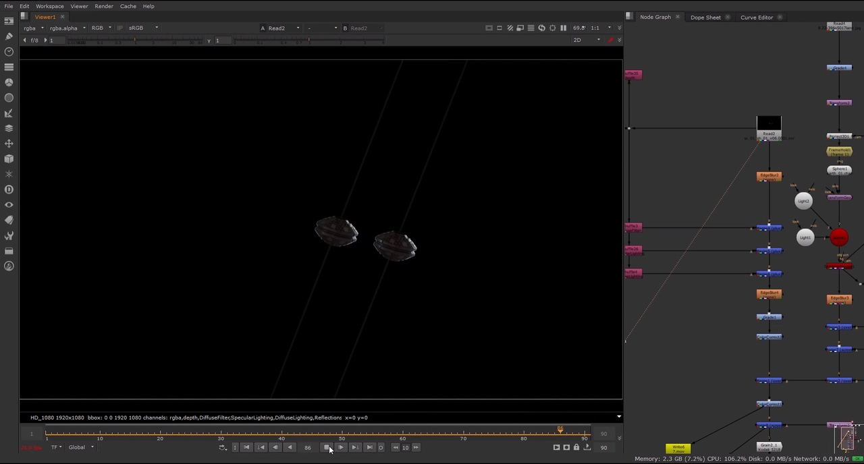Select the yellow Write node
The image size is (864, 464).
click(678, 448)
